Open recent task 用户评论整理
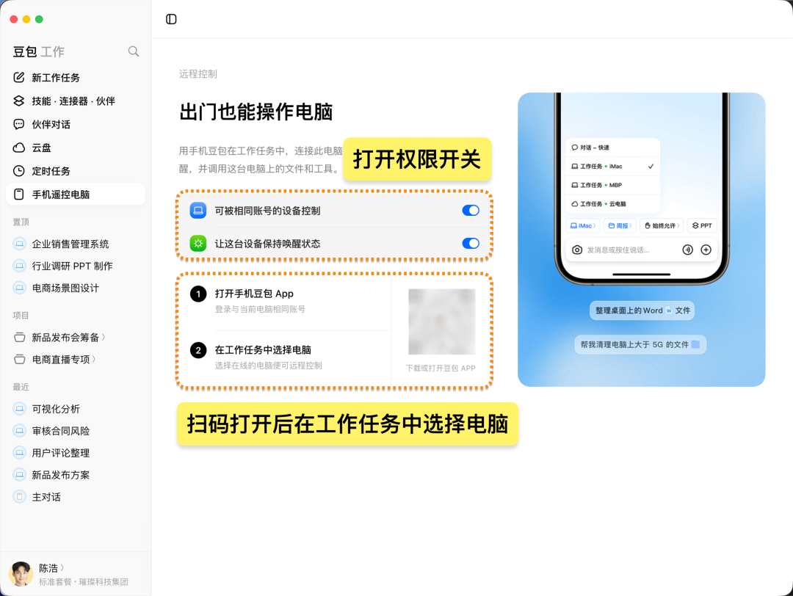This screenshot has height=596, width=793. tap(76, 453)
